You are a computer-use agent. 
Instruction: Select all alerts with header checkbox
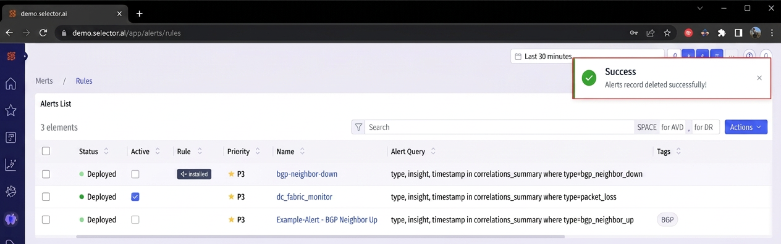[46, 151]
